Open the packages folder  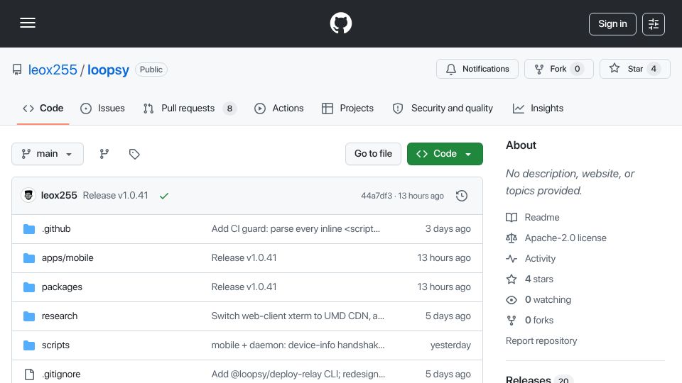point(62,287)
